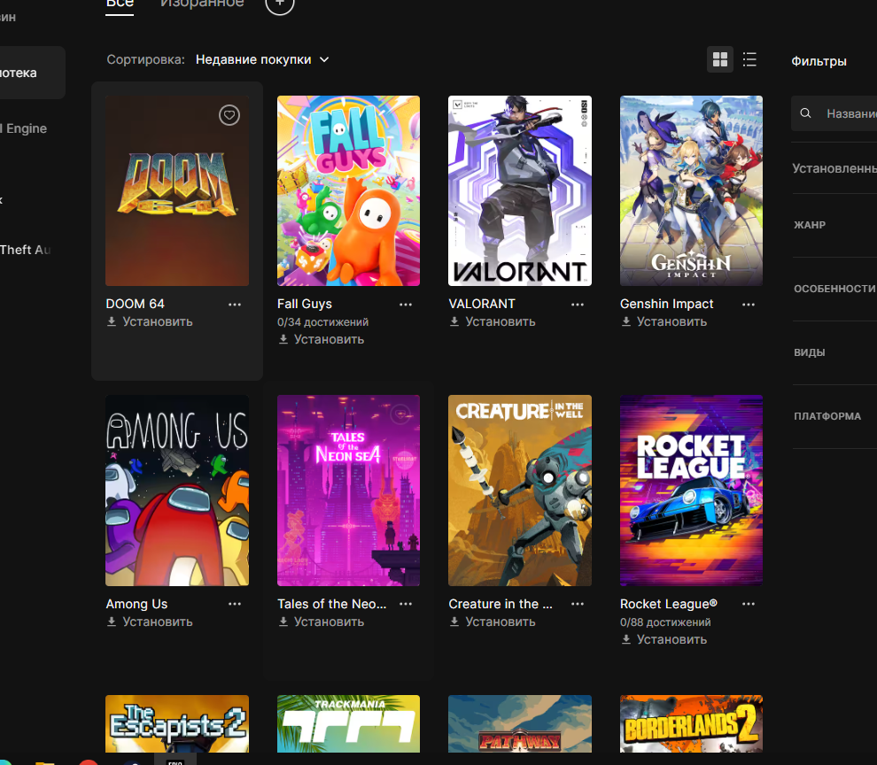Click the search magnifier icon in filters
877x765 pixels.
pos(805,113)
